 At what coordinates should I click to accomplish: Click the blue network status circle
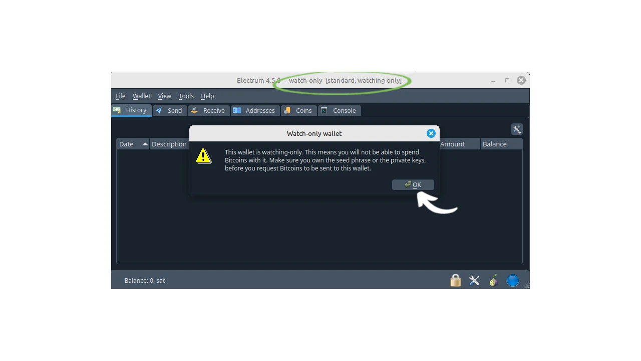(x=512, y=280)
